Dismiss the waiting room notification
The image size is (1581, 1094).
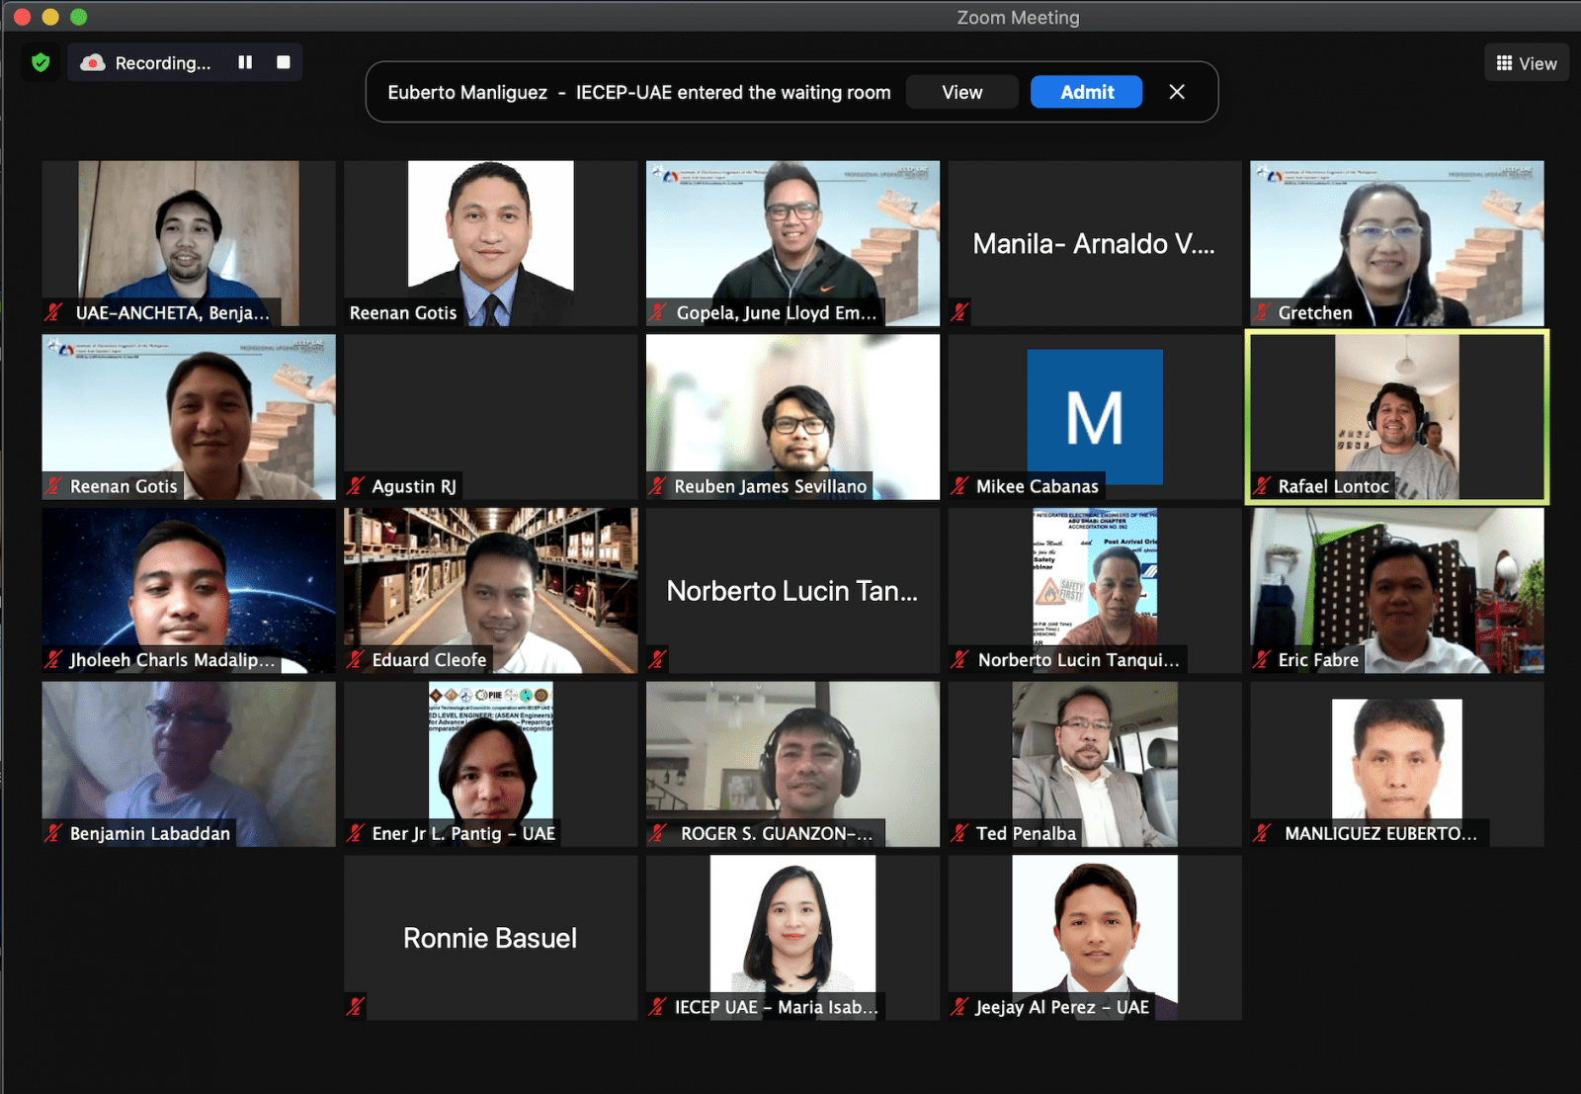point(1177,92)
